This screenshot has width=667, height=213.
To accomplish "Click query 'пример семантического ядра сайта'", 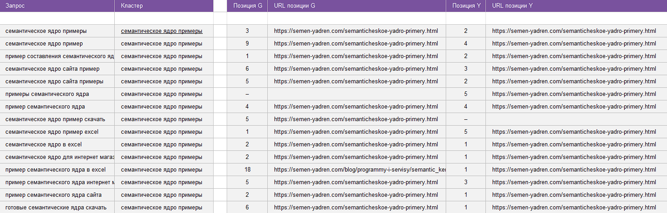I will click(53, 195).
